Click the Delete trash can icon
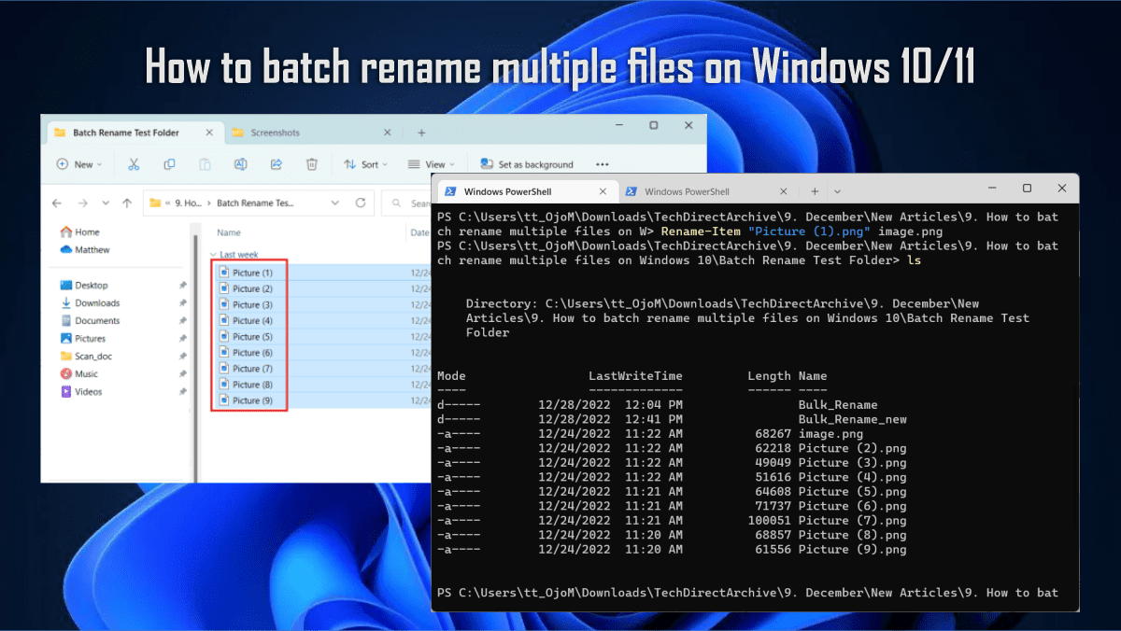This screenshot has height=631, width=1121. click(x=312, y=164)
